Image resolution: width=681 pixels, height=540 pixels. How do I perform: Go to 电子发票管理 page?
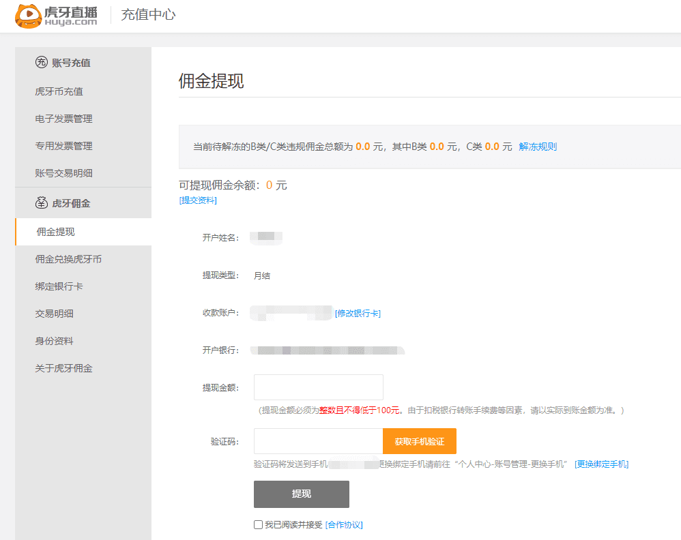click(63, 119)
